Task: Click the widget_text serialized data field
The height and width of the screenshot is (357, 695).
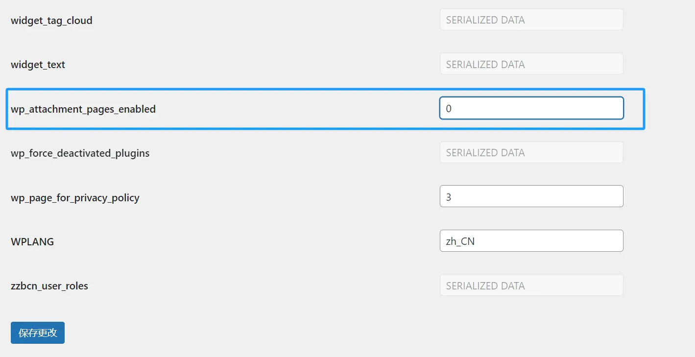Action: (x=531, y=64)
